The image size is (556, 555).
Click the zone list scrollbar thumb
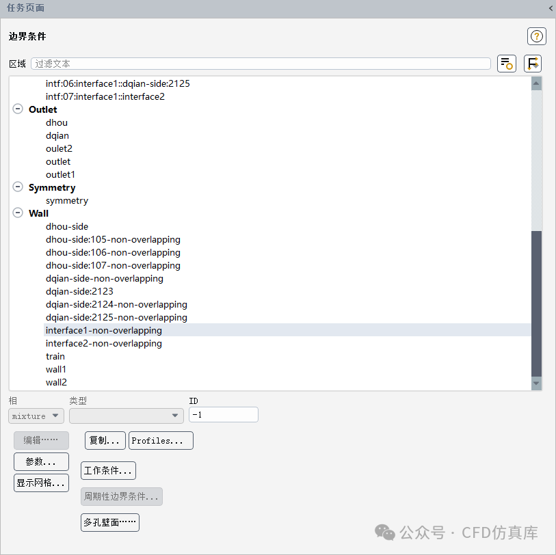(536, 303)
